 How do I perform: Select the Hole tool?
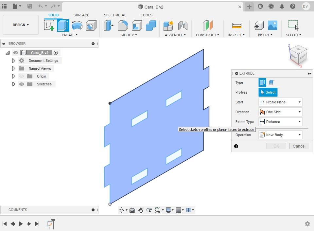pos(91,26)
